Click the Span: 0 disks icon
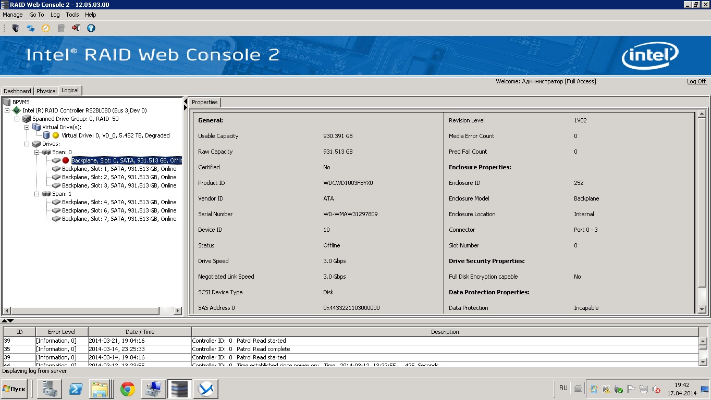Screen dimensions: 711x400 pyautogui.click(x=46, y=152)
